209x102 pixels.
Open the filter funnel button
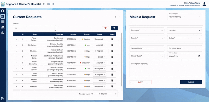click(x=114, y=28)
